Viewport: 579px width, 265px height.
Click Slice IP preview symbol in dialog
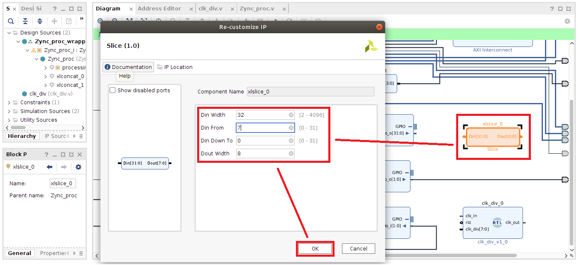point(145,163)
